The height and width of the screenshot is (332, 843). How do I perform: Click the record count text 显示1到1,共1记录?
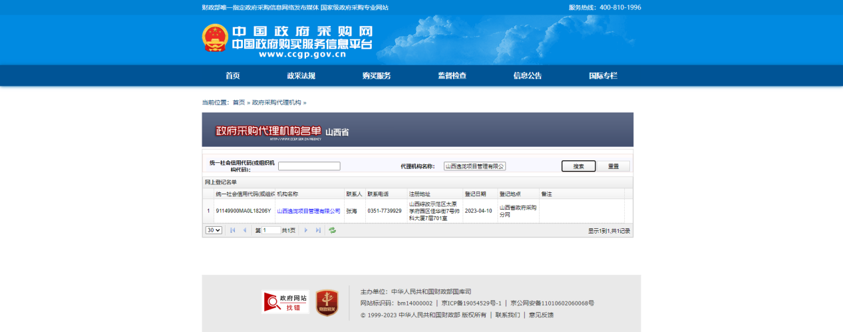(x=609, y=231)
